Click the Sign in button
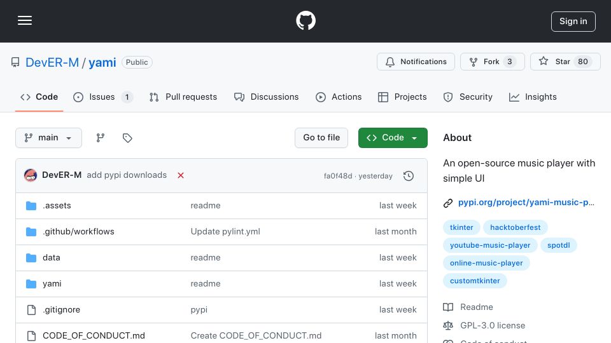 tap(573, 22)
